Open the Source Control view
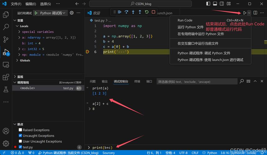Image resolution: width=267 pixels, height=155 pixels. pyautogui.click(x=6, y=39)
